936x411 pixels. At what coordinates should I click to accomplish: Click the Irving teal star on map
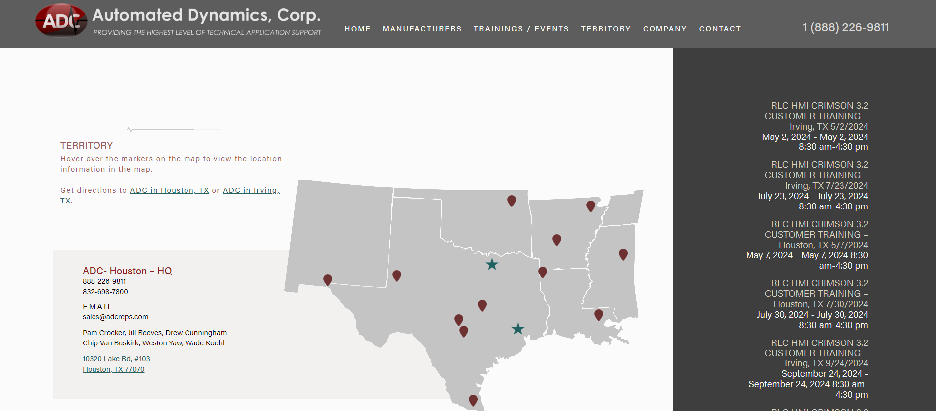click(x=492, y=264)
